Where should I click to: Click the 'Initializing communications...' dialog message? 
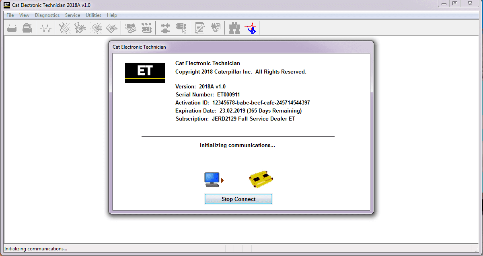point(237,145)
